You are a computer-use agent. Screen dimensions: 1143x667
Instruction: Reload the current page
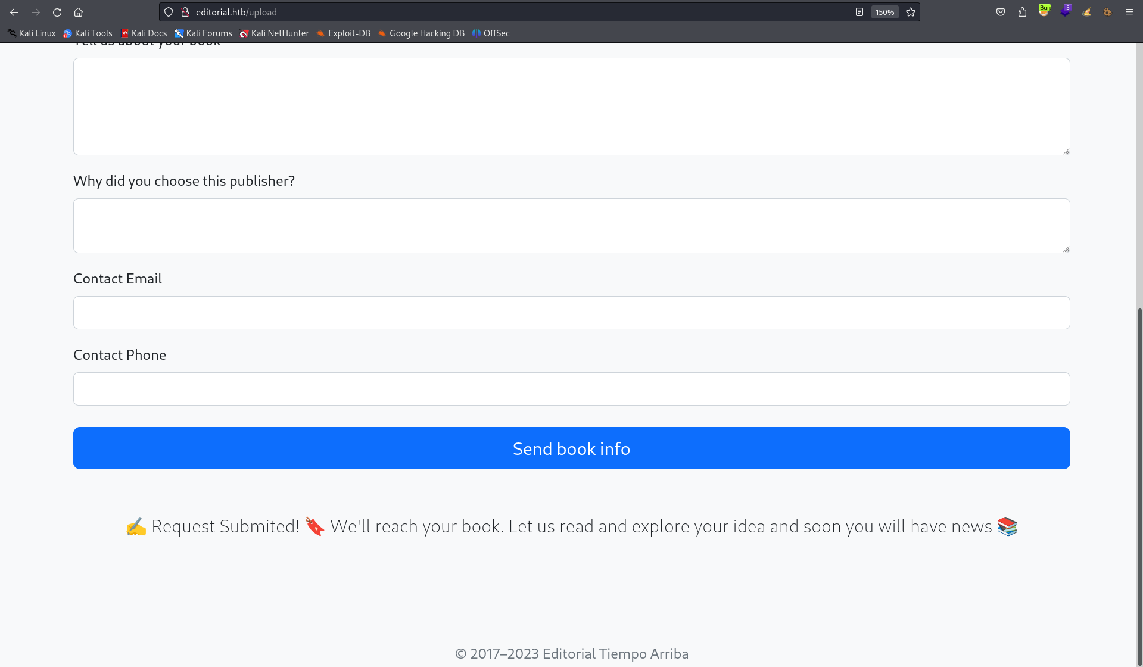click(x=57, y=12)
